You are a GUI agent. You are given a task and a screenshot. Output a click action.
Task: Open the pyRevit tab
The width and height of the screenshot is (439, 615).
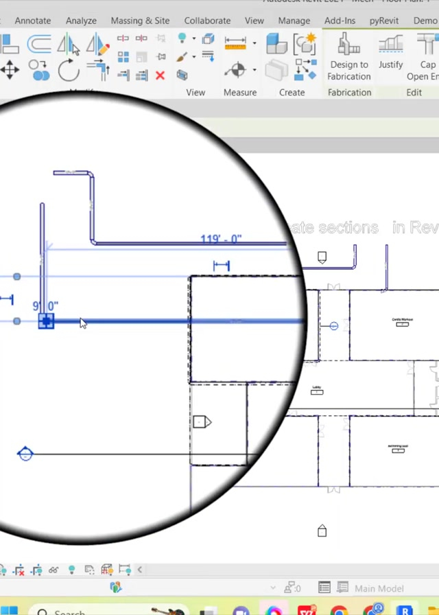point(383,21)
